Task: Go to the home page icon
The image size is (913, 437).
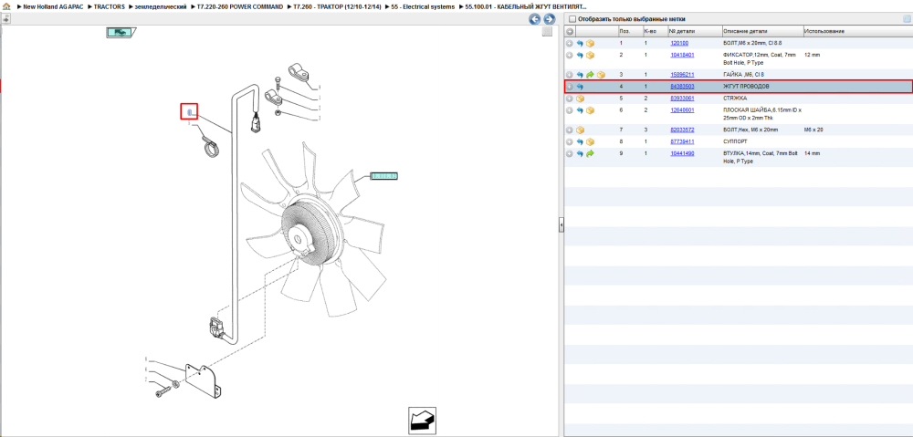Action: (6, 6)
